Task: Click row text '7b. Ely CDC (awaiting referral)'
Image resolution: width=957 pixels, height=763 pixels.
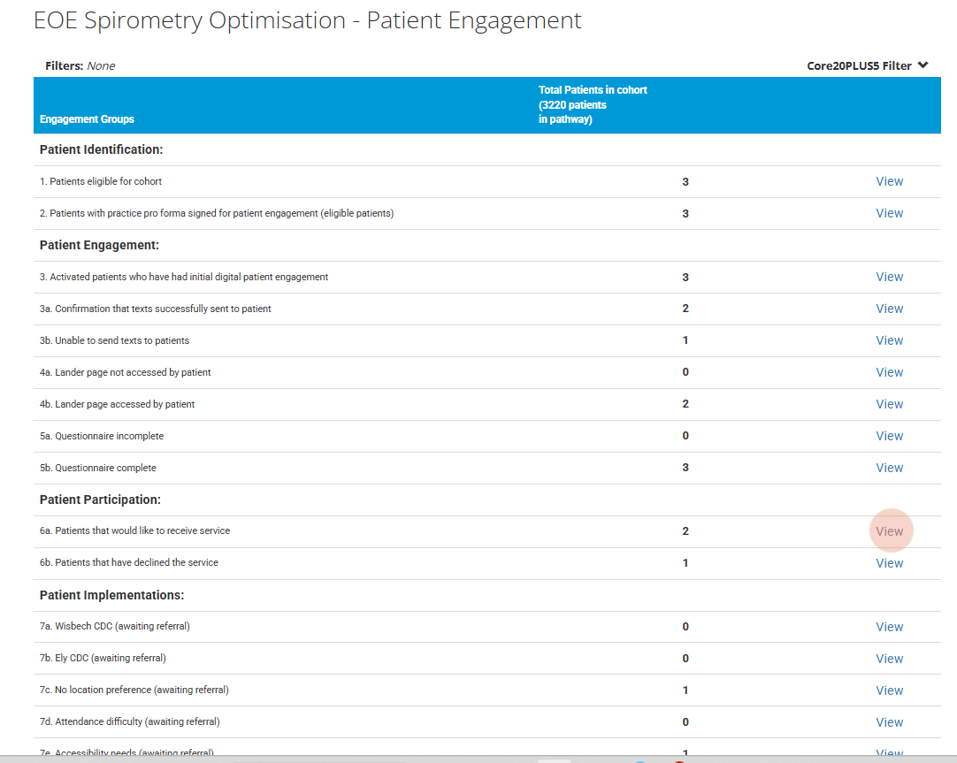Action: point(103,658)
